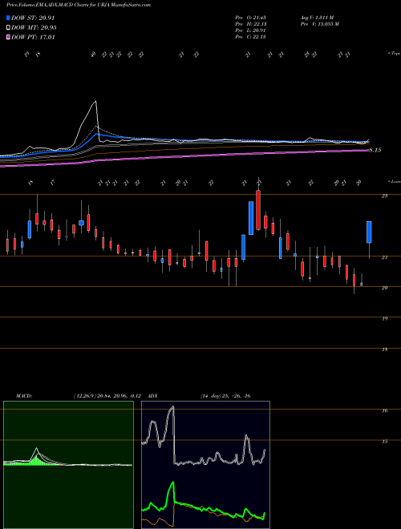401x529 pixels.
Task: Click the price axis label 21
Action: [x=384, y=257]
